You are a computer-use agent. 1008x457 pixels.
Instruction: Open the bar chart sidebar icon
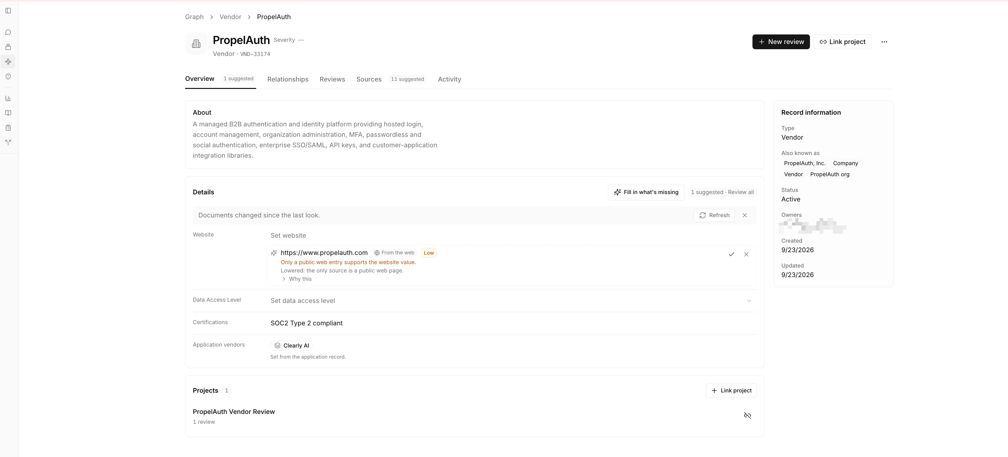(x=8, y=98)
